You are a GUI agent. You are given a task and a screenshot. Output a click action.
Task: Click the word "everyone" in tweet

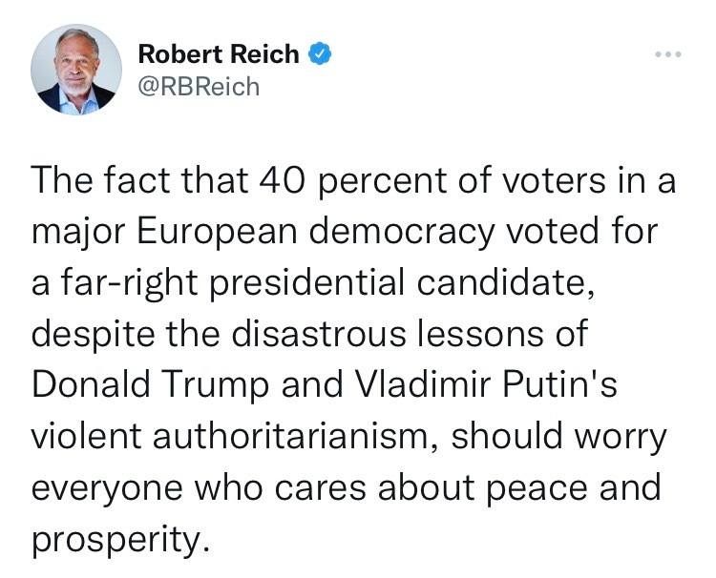coord(107,487)
